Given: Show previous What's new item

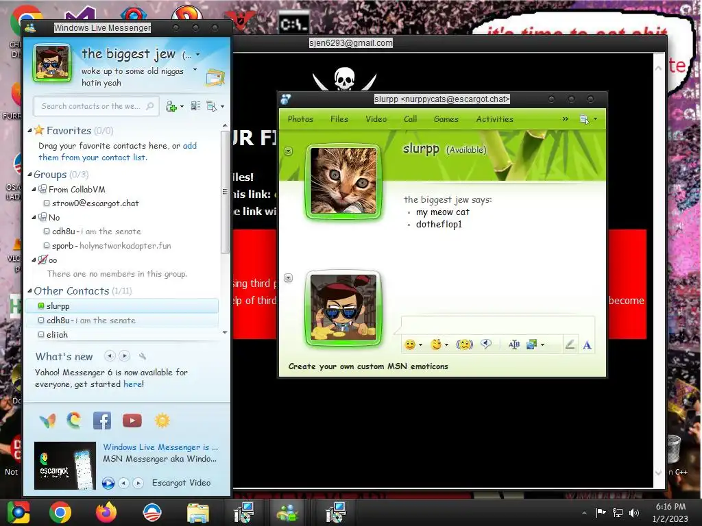Looking at the screenshot, I should pos(109,356).
